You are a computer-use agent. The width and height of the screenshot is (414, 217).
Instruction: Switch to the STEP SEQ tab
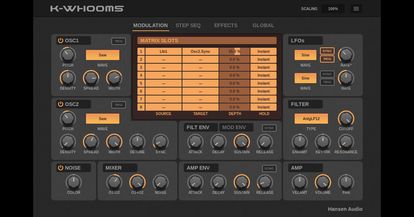click(188, 25)
